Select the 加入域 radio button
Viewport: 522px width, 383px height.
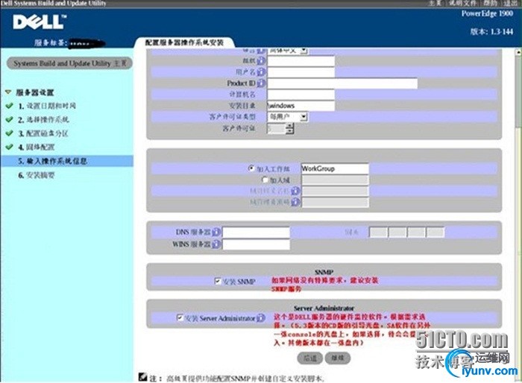coord(265,180)
